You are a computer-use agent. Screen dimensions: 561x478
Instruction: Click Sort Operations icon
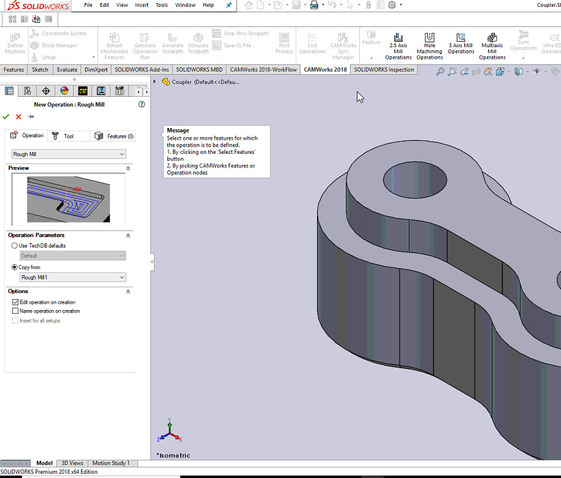(x=312, y=44)
